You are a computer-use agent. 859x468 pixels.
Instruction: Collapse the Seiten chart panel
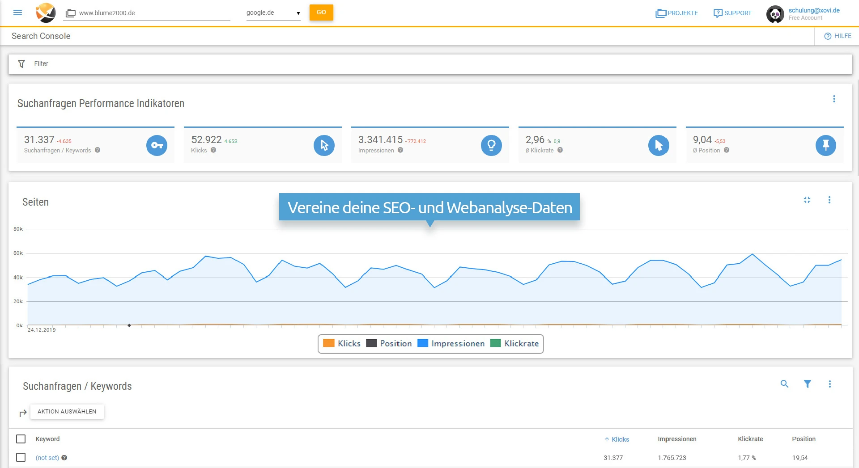point(807,200)
